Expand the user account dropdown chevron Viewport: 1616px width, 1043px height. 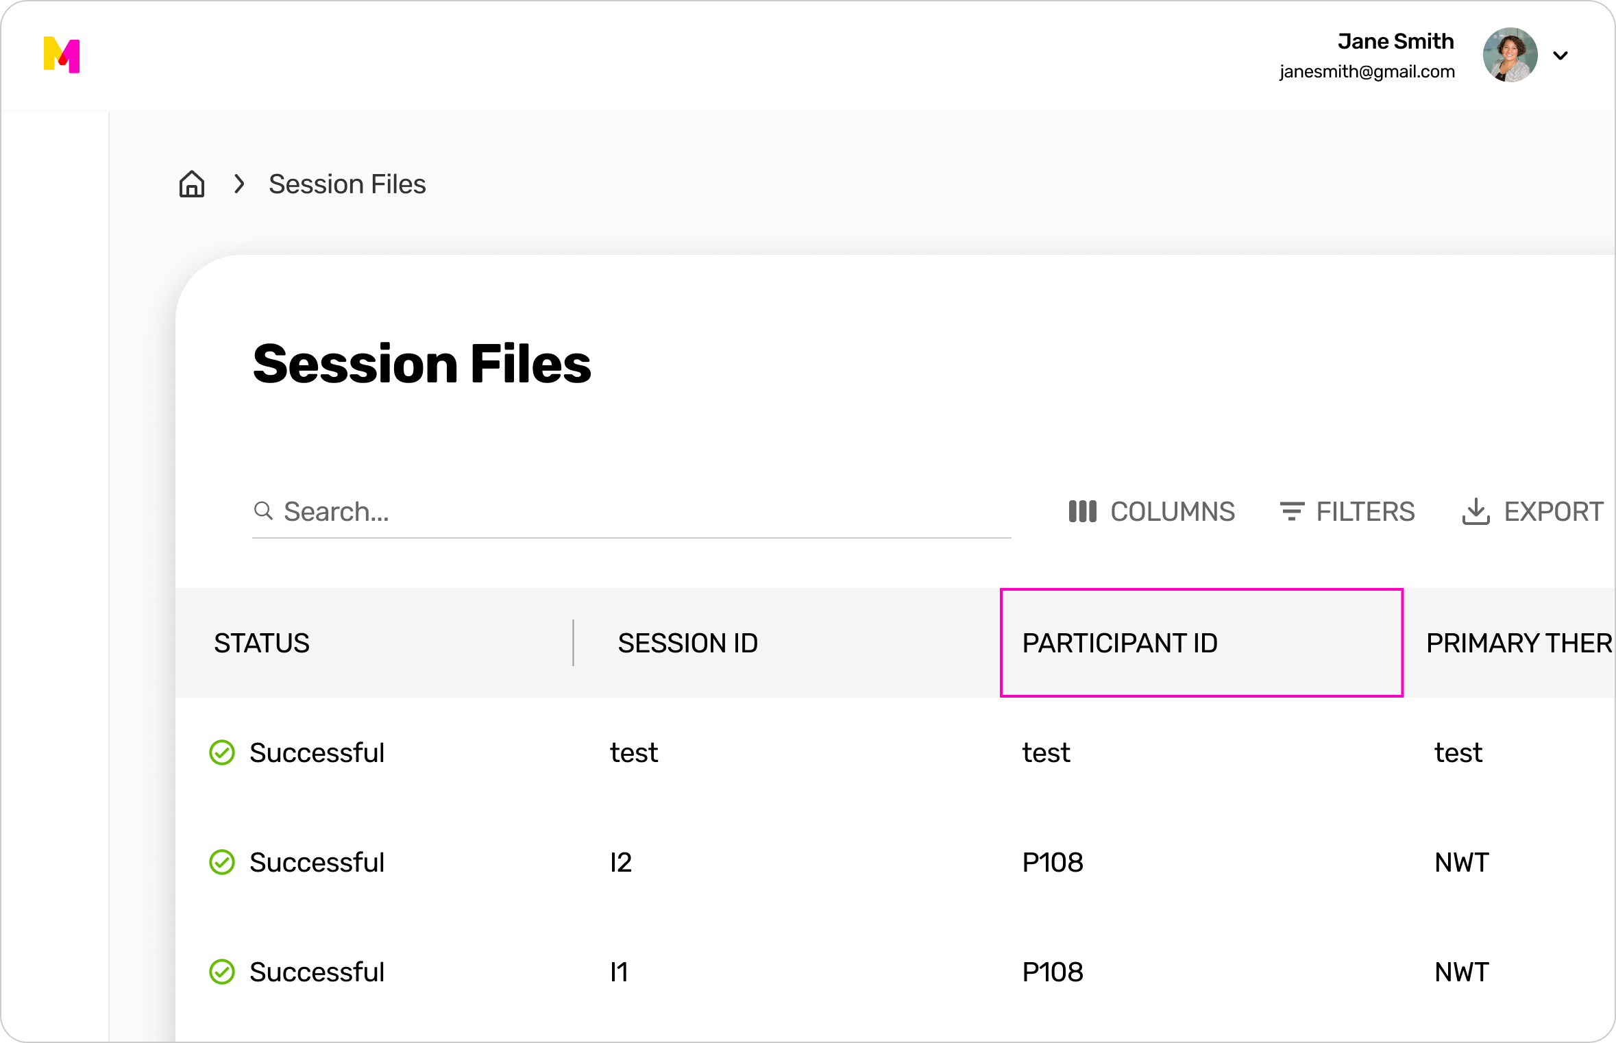click(1560, 56)
